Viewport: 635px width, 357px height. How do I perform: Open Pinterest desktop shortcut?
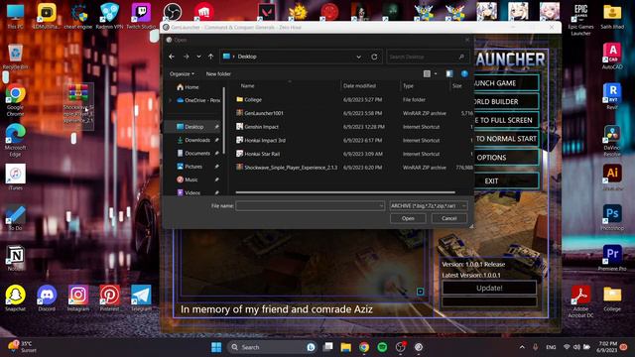(x=110, y=298)
